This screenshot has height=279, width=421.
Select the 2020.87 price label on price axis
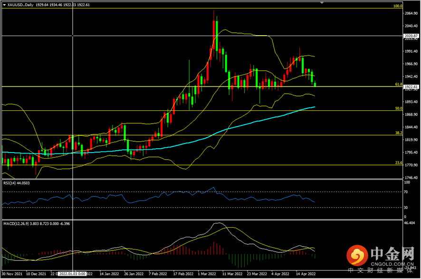coord(411,36)
